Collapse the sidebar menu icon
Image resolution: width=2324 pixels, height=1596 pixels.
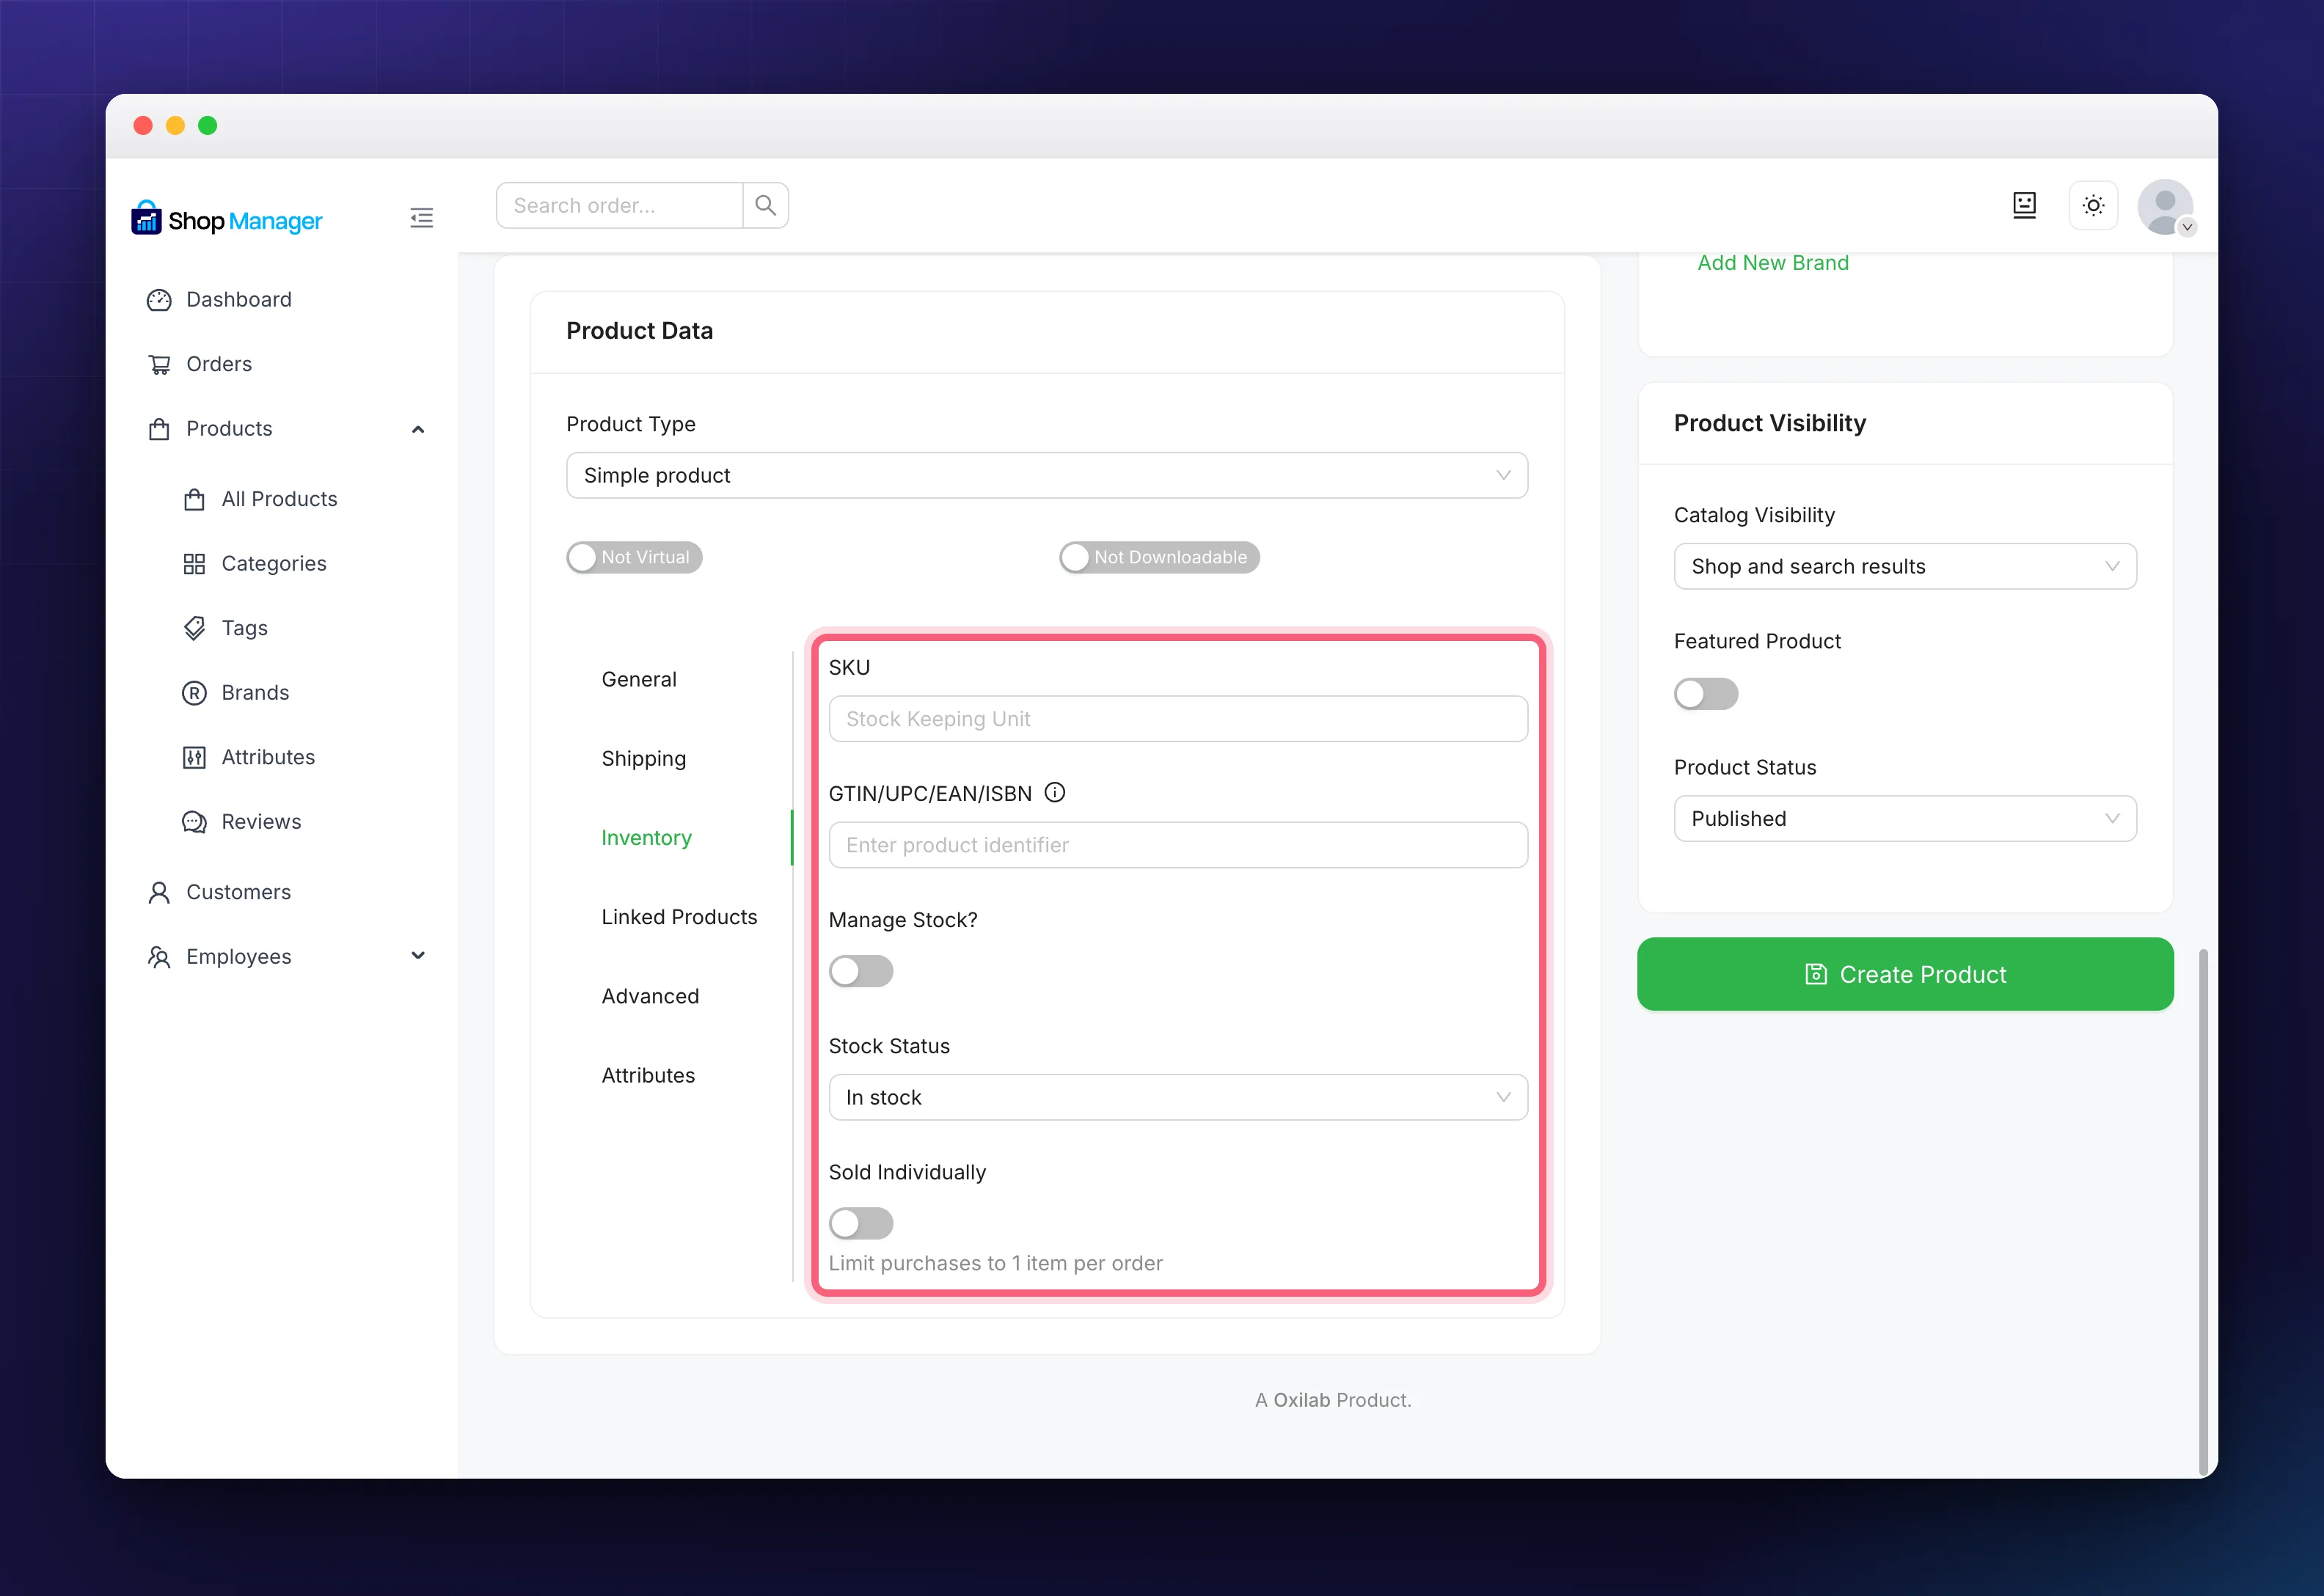point(421,218)
